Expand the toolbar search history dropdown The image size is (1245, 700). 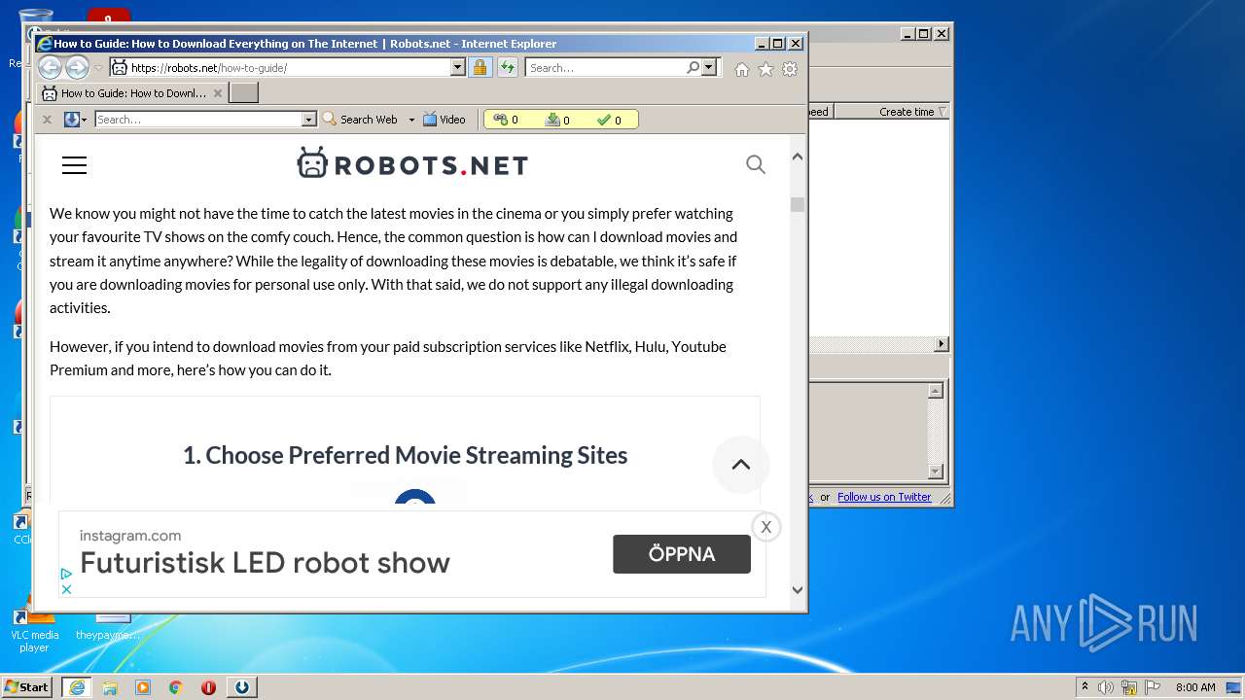point(309,120)
